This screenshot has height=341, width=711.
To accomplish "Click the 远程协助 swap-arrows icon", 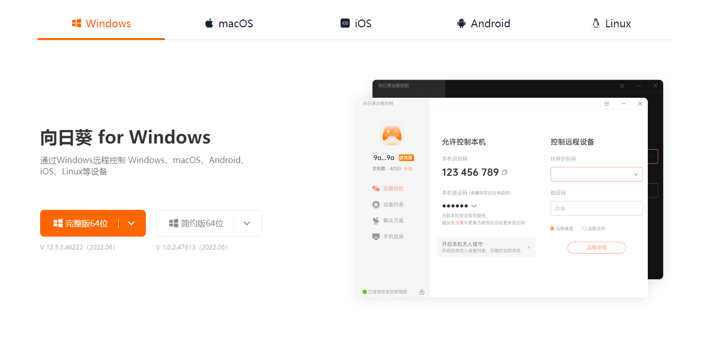I will click(x=376, y=189).
